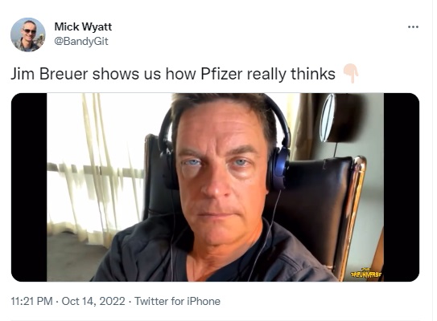Click the yellow watermark logo in video corner

366,274
